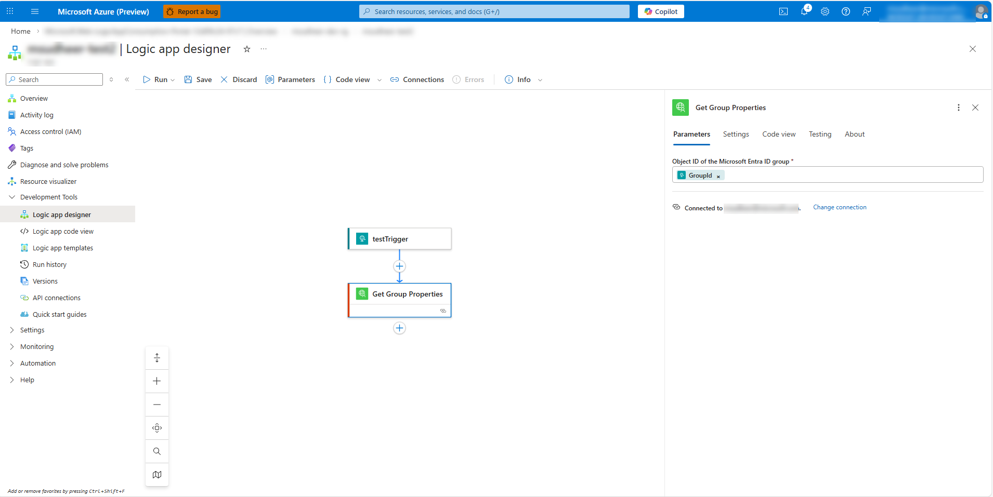Switch to the Settings tab
993x497 pixels.
[736, 135]
